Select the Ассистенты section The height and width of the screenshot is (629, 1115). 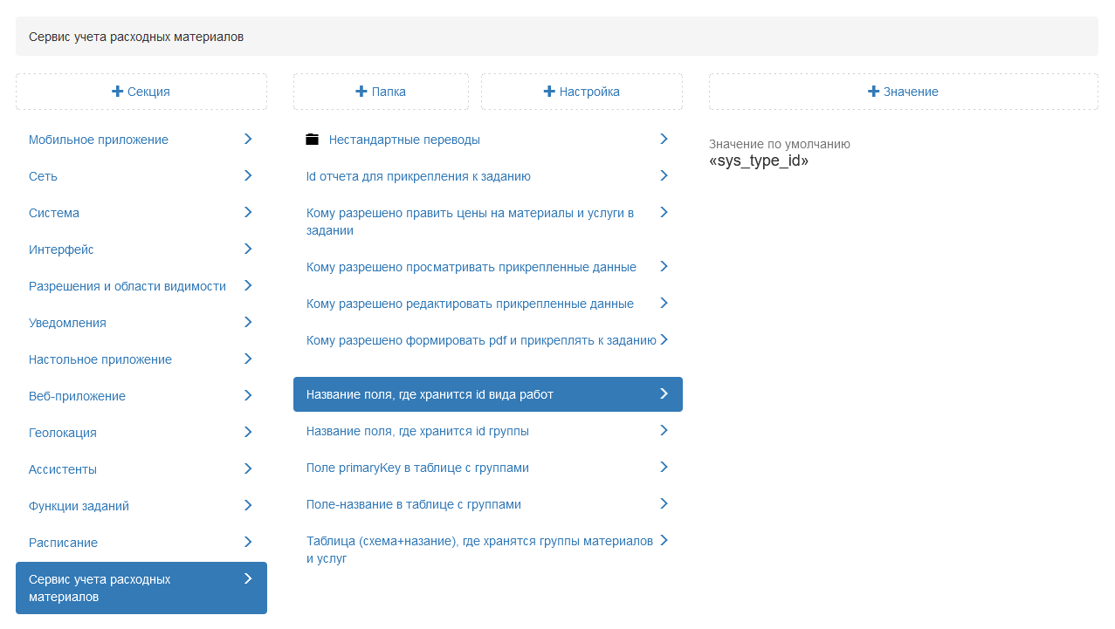pos(63,469)
